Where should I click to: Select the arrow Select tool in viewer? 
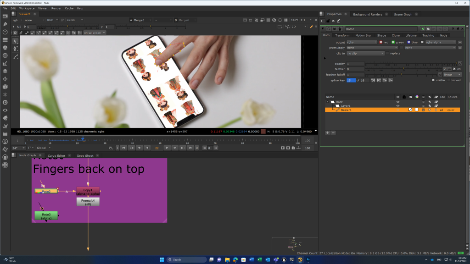click(x=15, y=41)
